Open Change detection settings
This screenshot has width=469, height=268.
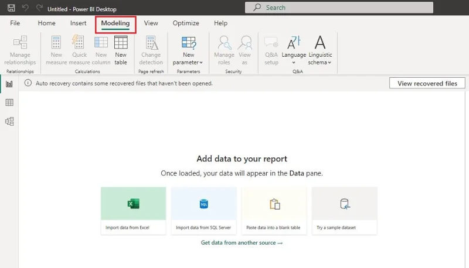click(151, 50)
